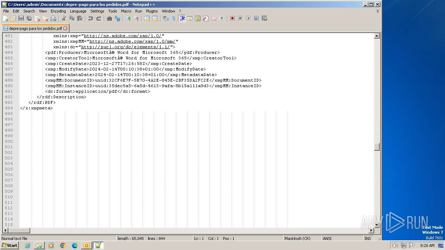Click the Save toolbar icon
This screenshot has width=445, height=250.
click(21, 18)
